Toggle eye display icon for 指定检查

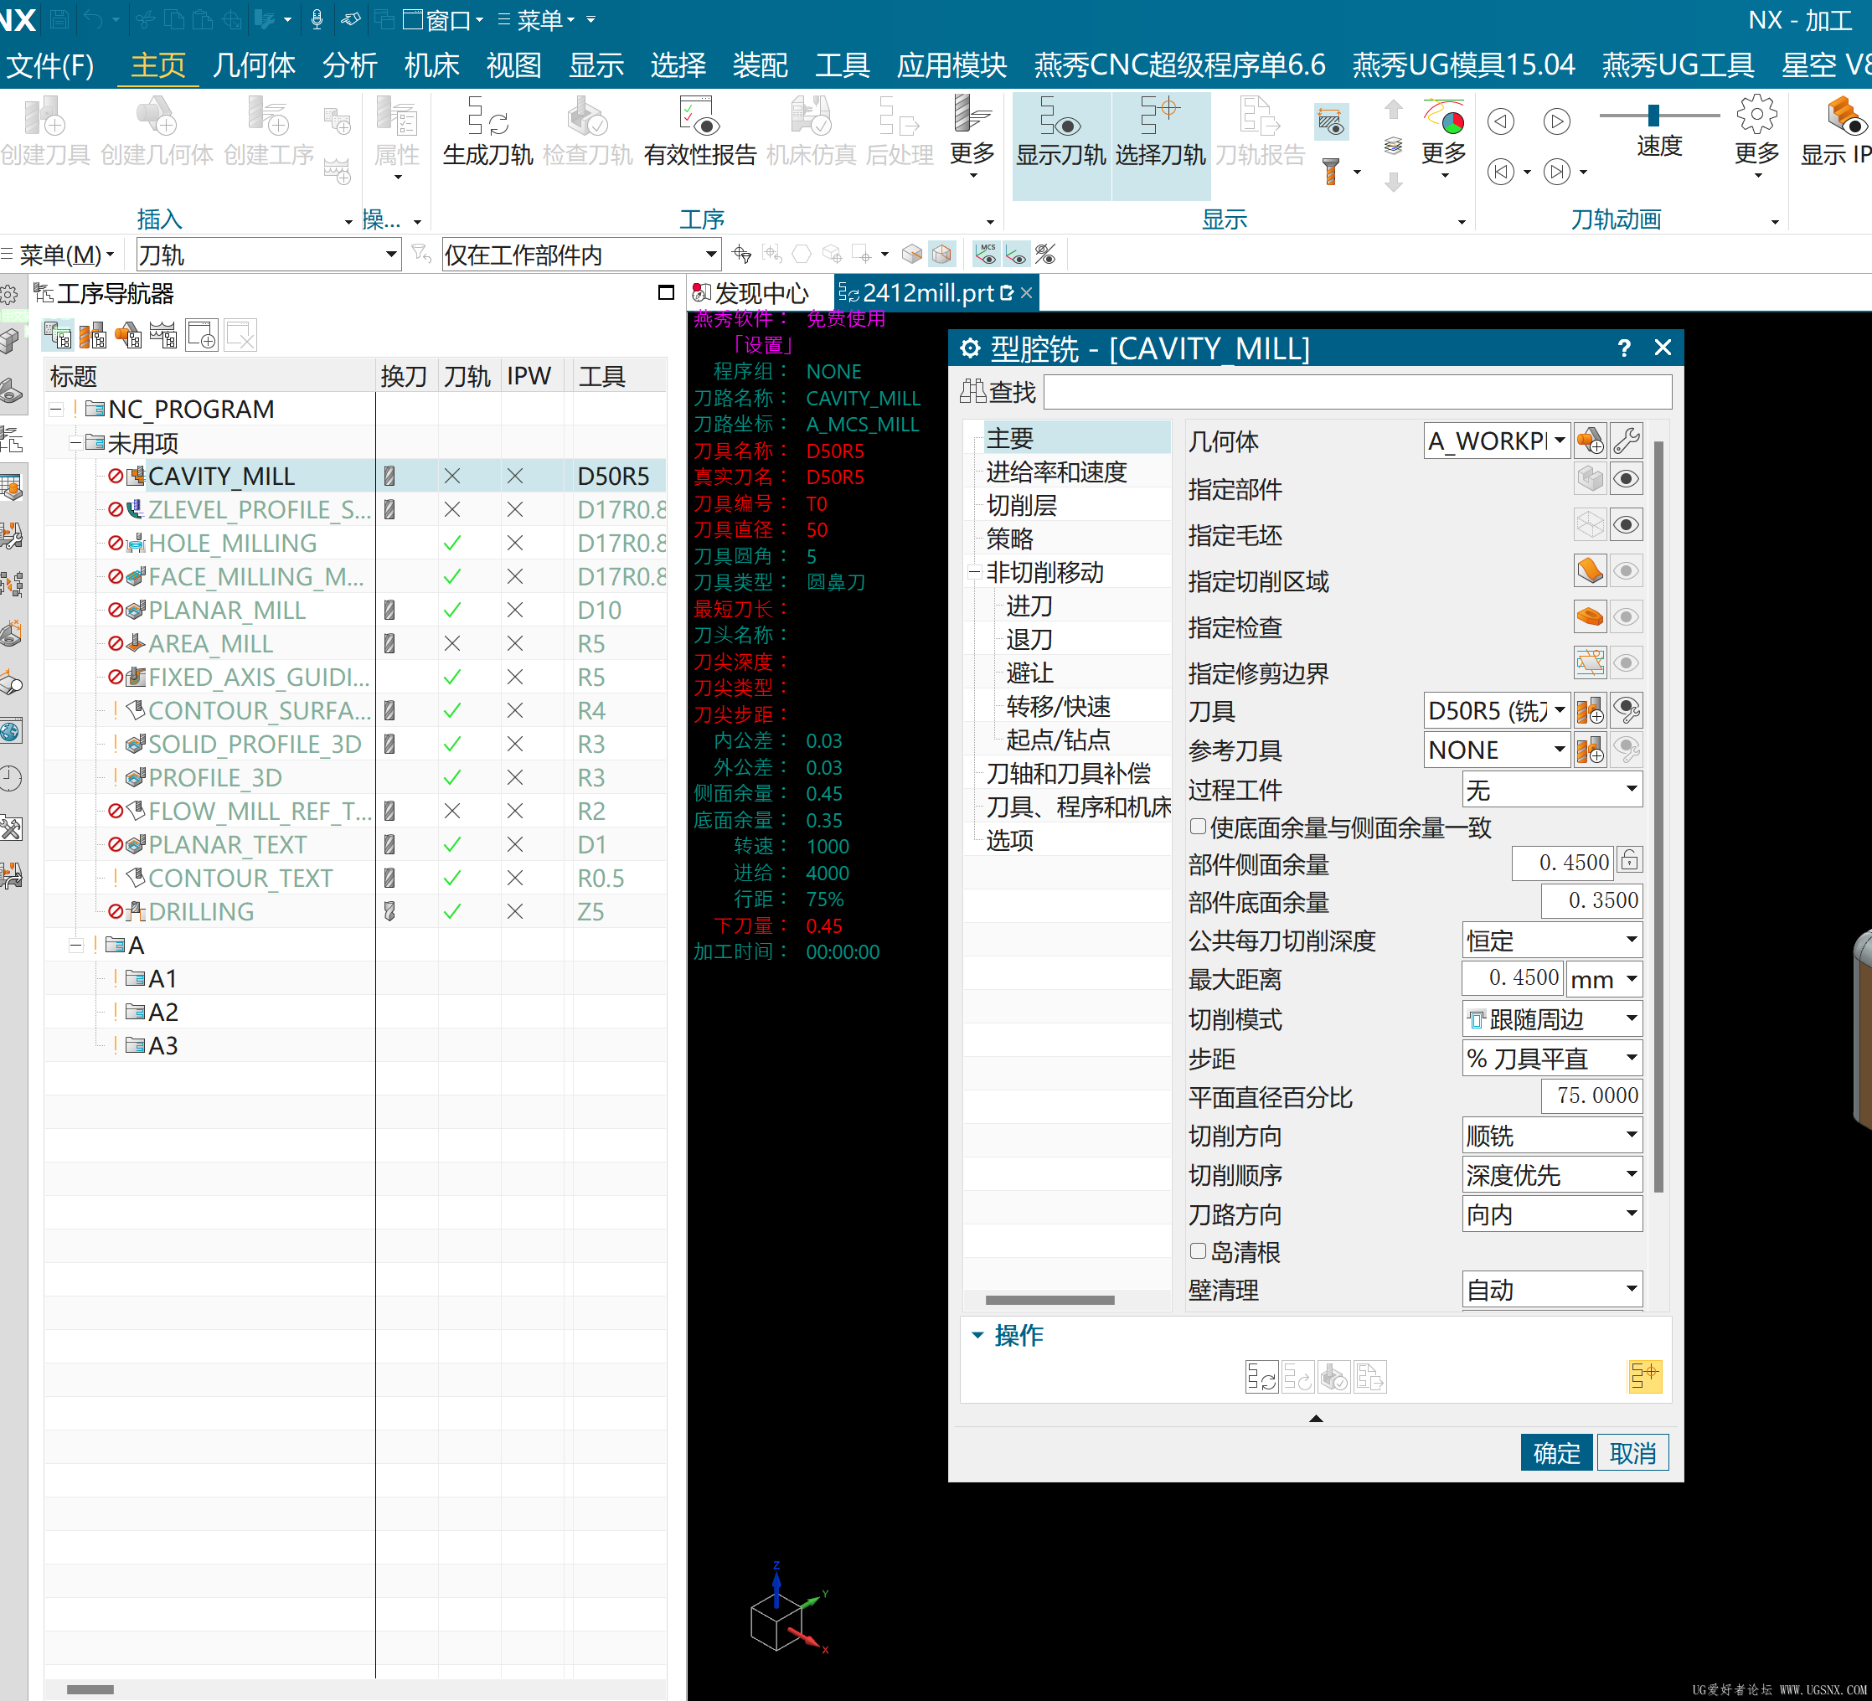click(1626, 616)
